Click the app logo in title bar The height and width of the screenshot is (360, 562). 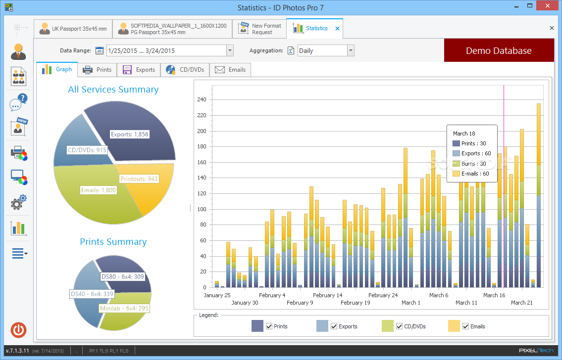pos(9,7)
